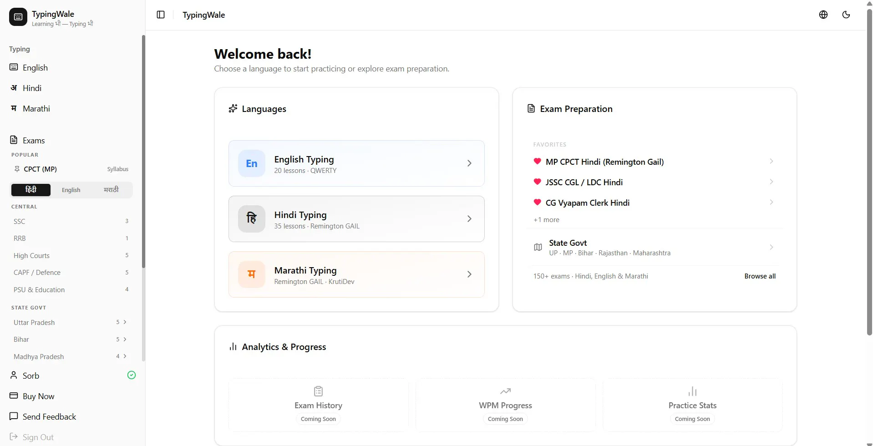Click the English keyboard icon in sidebar
Image resolution: width=873 pixels, height=446 pixels.
coord(14,67)
